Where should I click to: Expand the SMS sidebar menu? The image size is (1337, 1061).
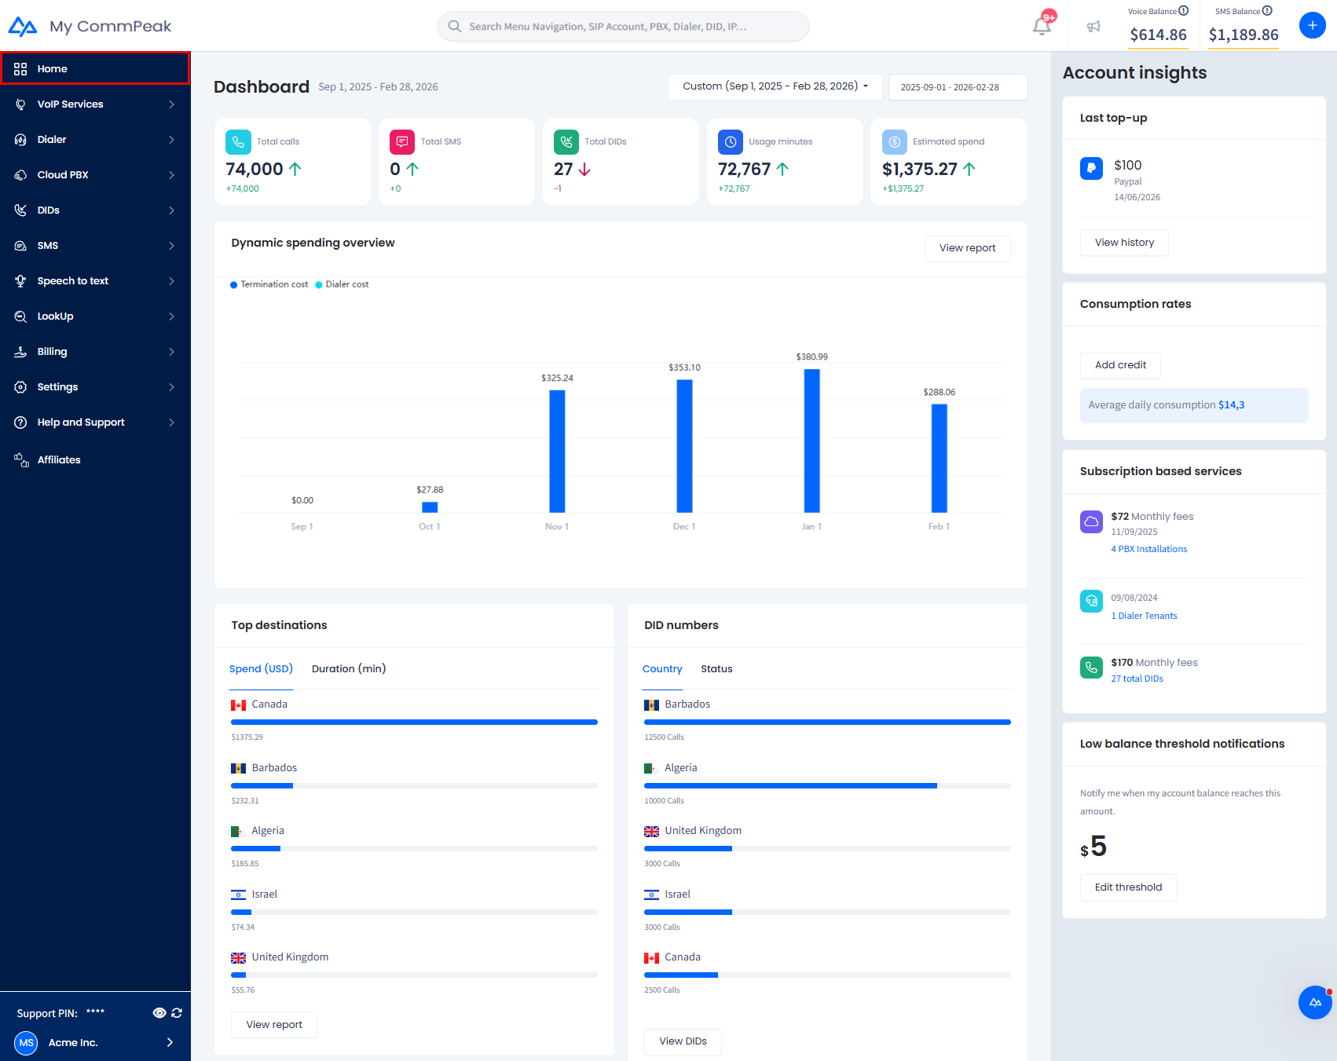pos(95,246)
